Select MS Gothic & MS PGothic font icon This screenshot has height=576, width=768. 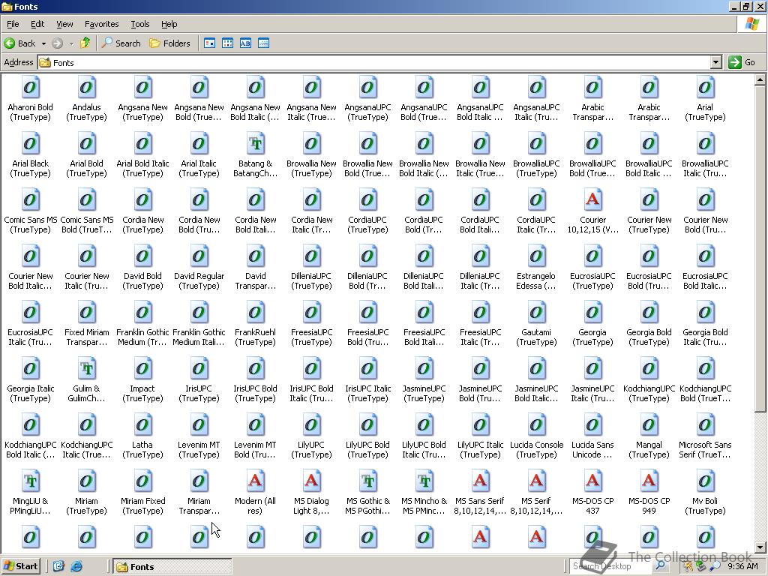[x=367, y=482]
